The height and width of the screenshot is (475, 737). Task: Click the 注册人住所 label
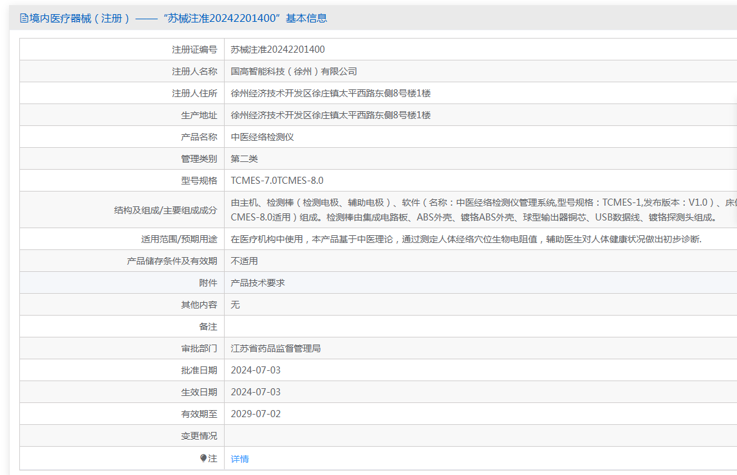[194, 93]
